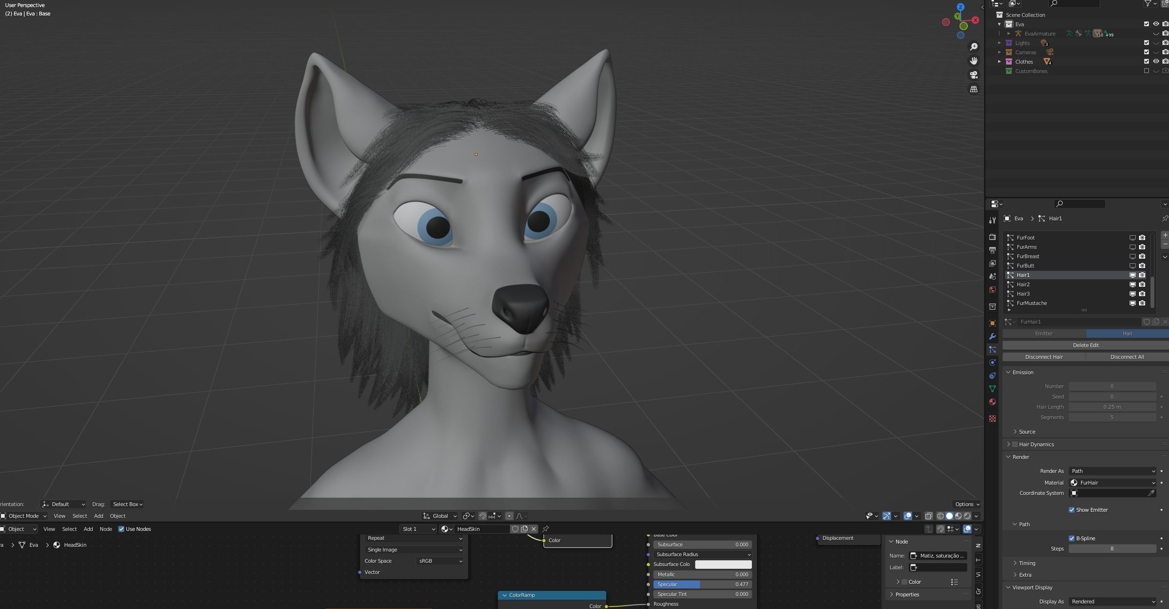Open the Output properties tab icon
The width and height of the screenshot is (1169, 609).
(992, 250)
